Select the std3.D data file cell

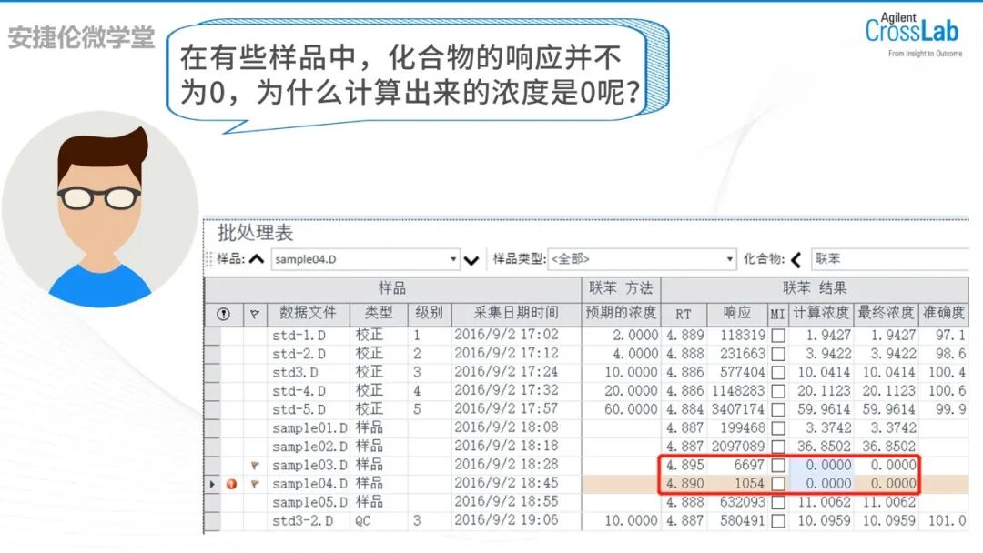(x=308, y=373)
